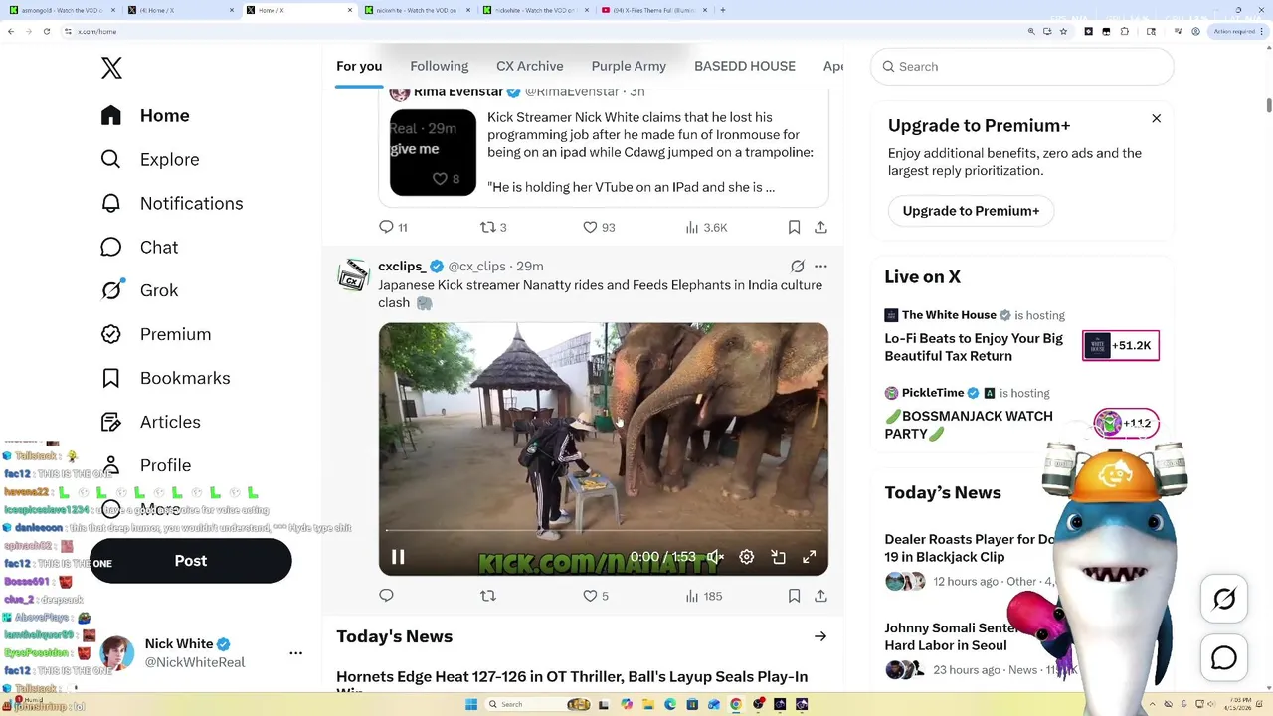Dismiss the Upgrade to Premium+ card
Viewport: 1273px width, 716px height.
(x=1156, y=118)
